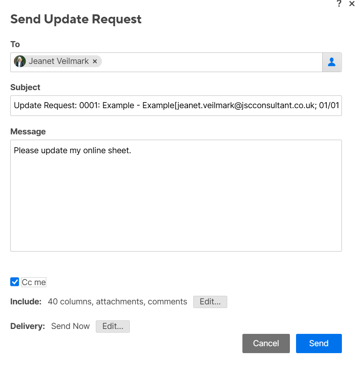Click the "Cc me" label text
This screenshot has height=365, width=355.
[34, 282]
